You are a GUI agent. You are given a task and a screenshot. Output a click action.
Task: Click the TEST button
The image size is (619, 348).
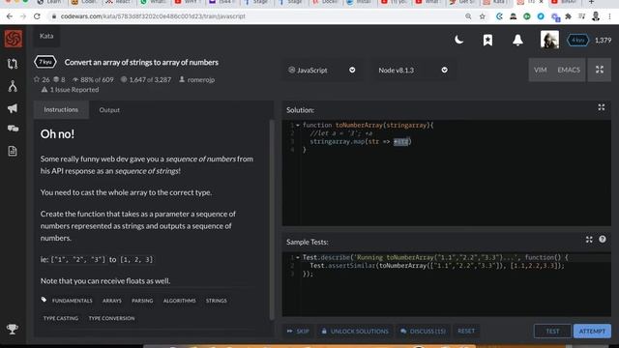click(552, 331)
